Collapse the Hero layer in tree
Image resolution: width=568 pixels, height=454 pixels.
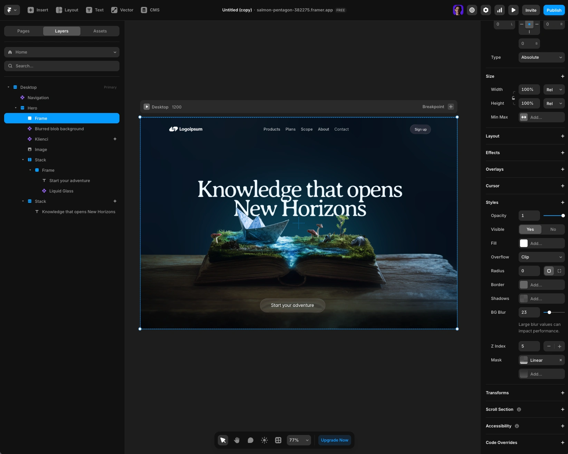click(x=16, y=108)
